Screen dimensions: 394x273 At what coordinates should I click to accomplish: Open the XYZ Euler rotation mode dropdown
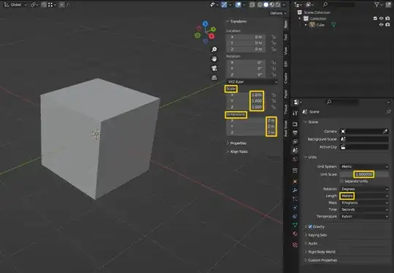(x=252, y=82)
